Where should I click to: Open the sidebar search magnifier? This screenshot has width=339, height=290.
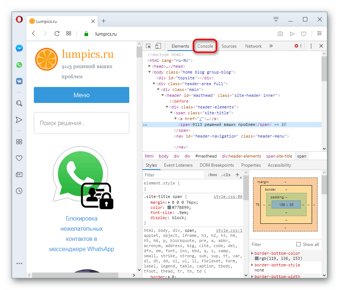[x=19, y=103]
